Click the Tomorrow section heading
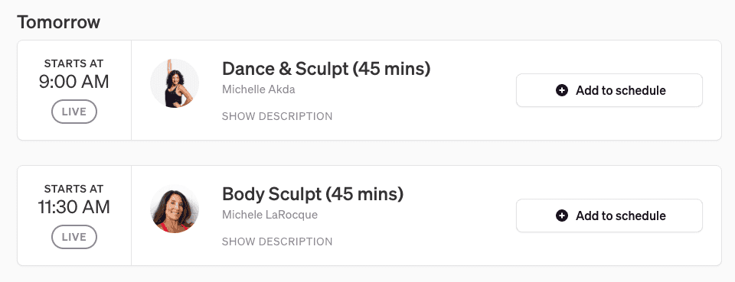Viewport: 735px width, 282px height. [59, 22]
